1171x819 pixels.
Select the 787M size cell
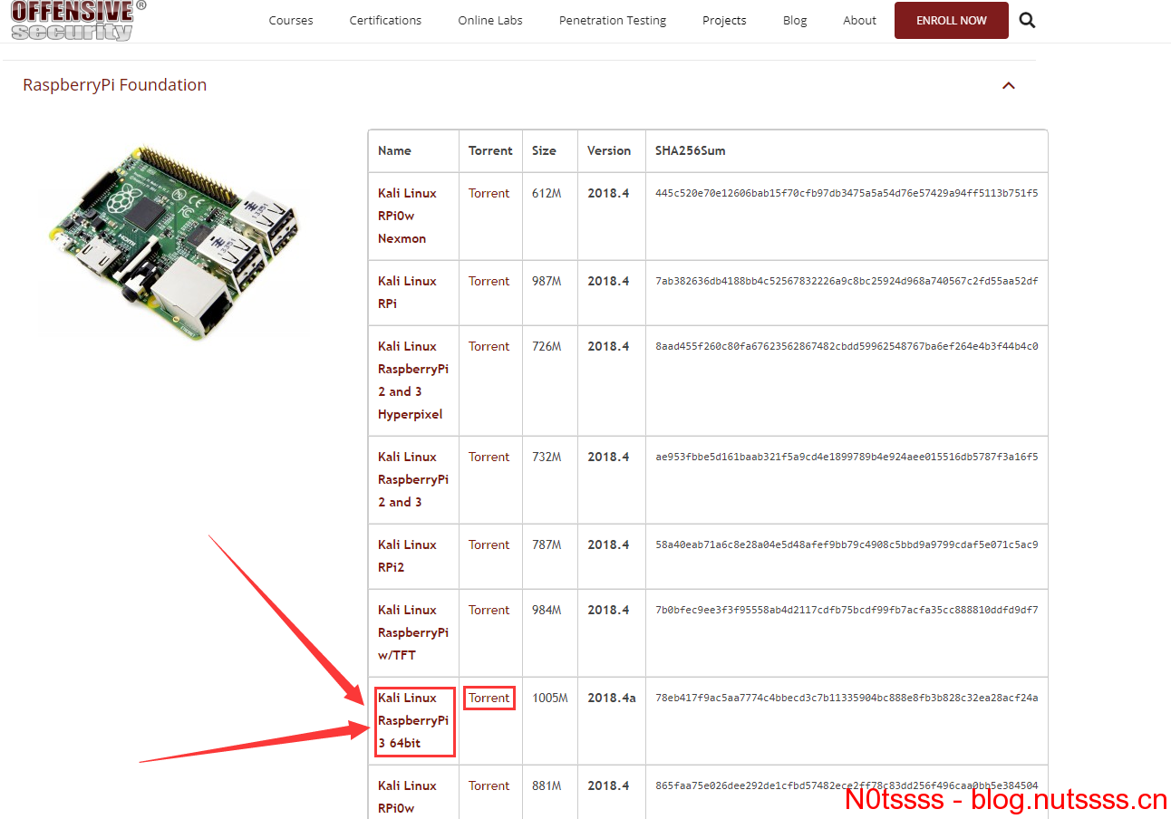click(547, 544)
